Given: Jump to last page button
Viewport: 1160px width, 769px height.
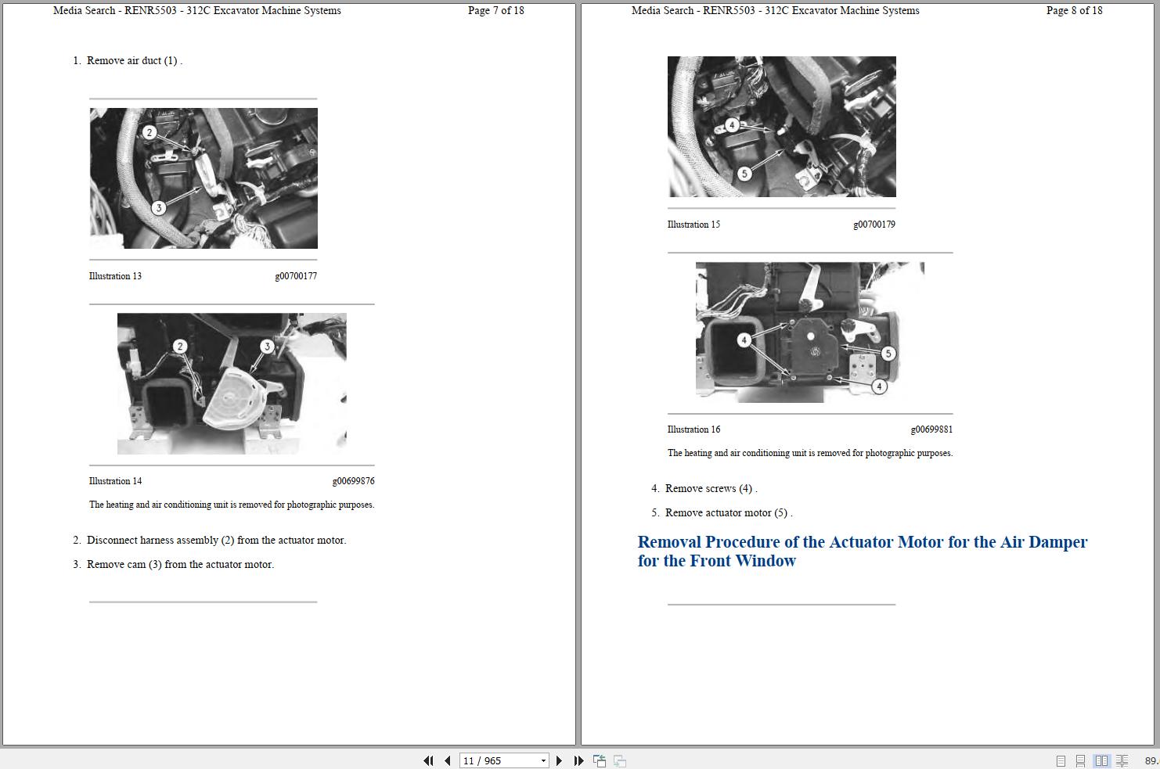Looking at the screenshot, I should [x=578, y=760].
